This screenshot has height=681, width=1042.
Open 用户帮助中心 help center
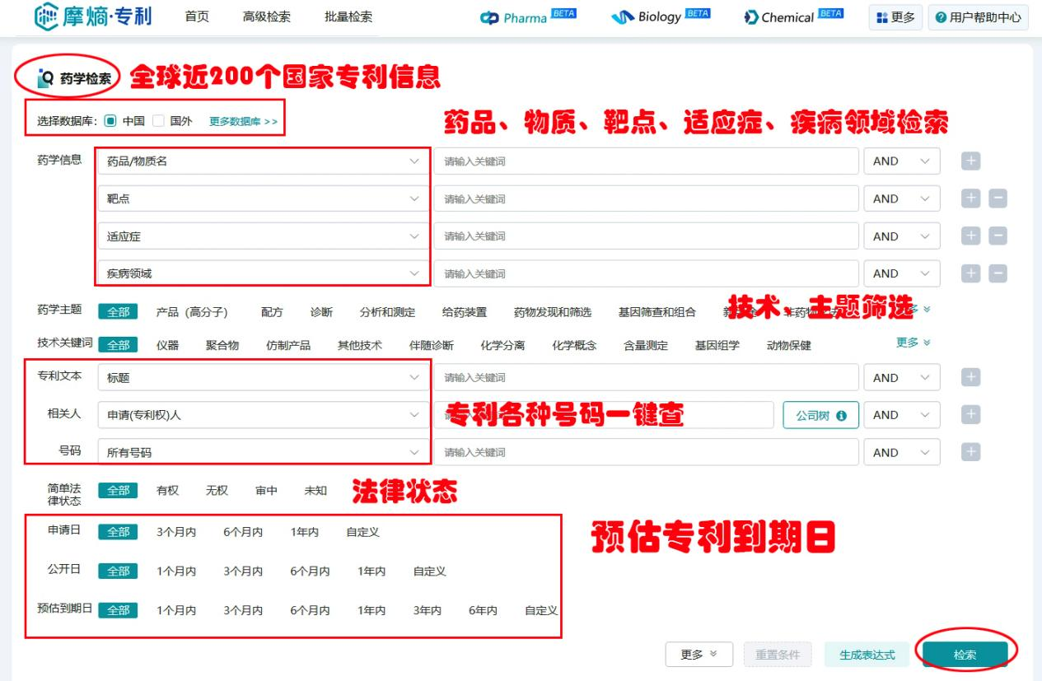point(978,17)
